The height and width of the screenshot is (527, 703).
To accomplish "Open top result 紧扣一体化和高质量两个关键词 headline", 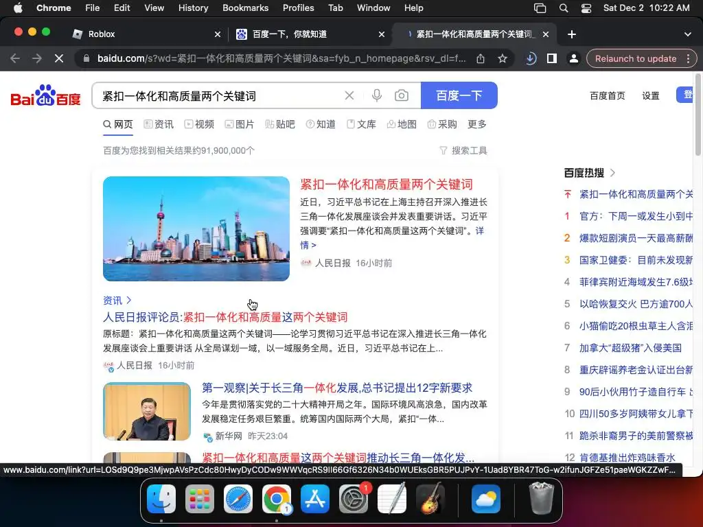I will [387, 185].
